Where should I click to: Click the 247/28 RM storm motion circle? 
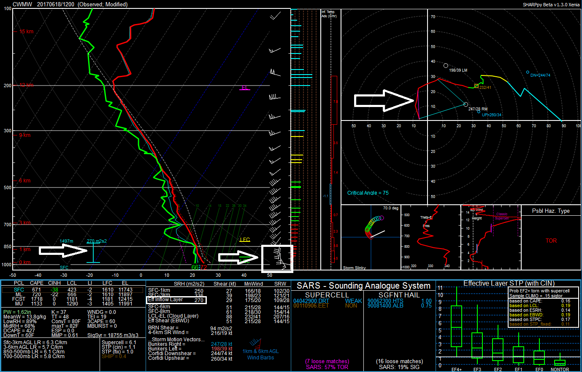(x=466, y=104)
